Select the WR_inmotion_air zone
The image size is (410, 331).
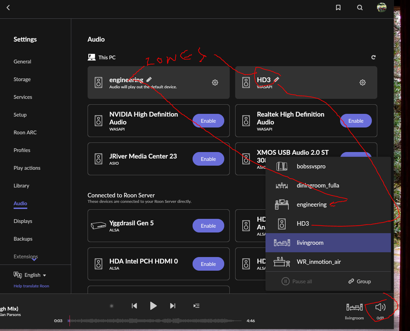pyautogui.click(x=328, y=262)
